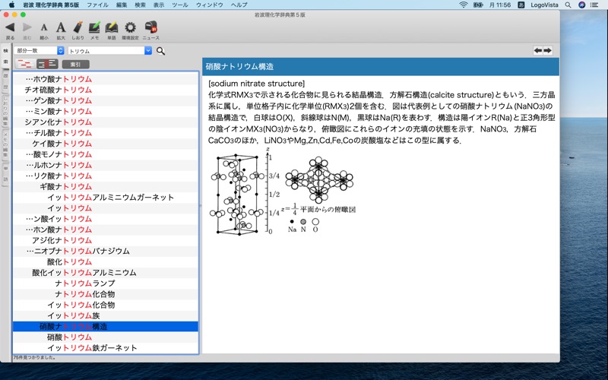Select highlighted 硝酸ナトリウム構造 result

click(106, 327)
